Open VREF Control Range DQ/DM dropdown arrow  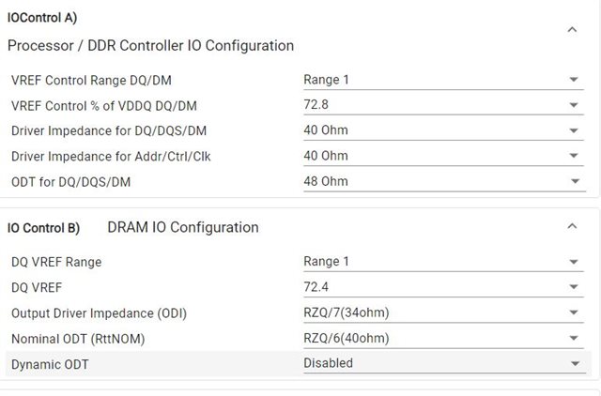tap(574, 80)
